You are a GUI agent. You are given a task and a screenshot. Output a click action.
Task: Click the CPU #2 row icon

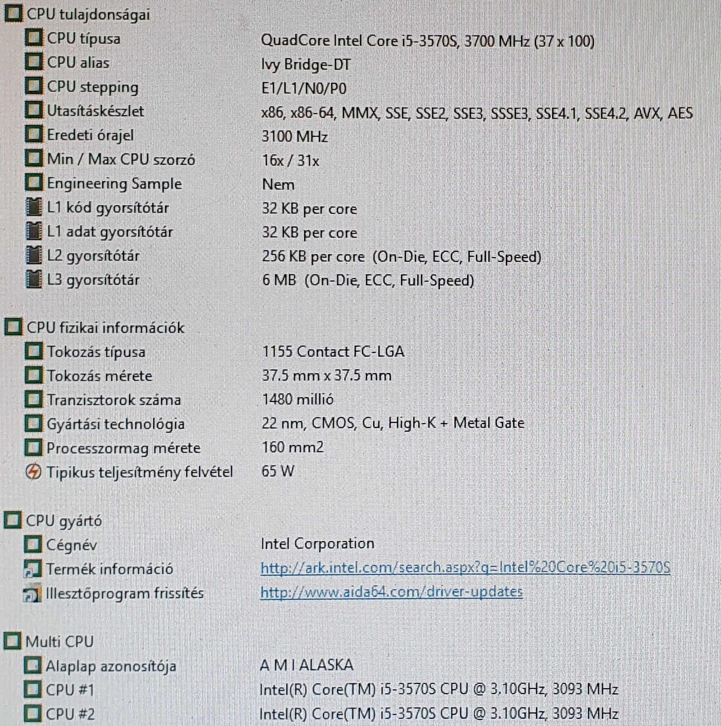point(33,714)
